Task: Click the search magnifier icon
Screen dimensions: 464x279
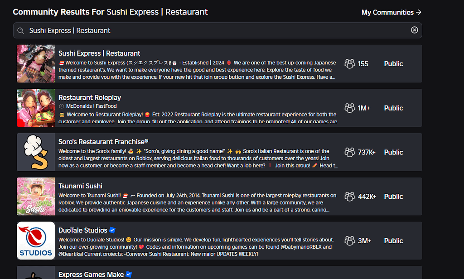Action: click(20, 31)
